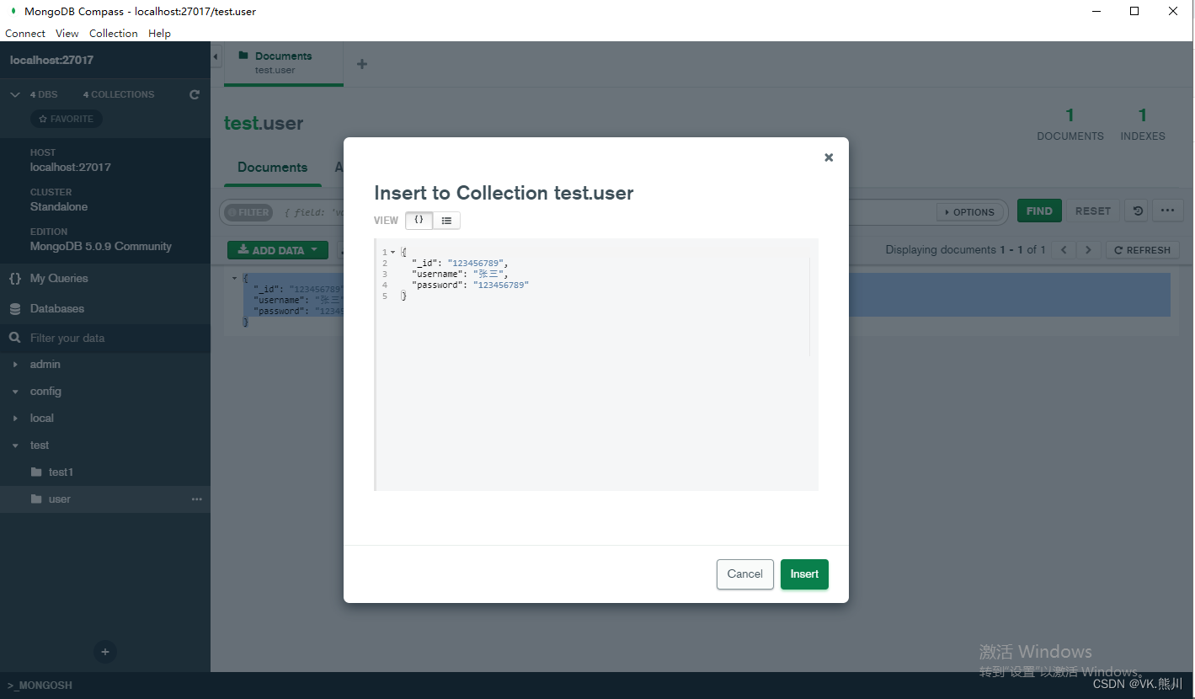Switch to list view in insert dialog
The height and width of the screenshot is (699, 1195).
[446, 220]
